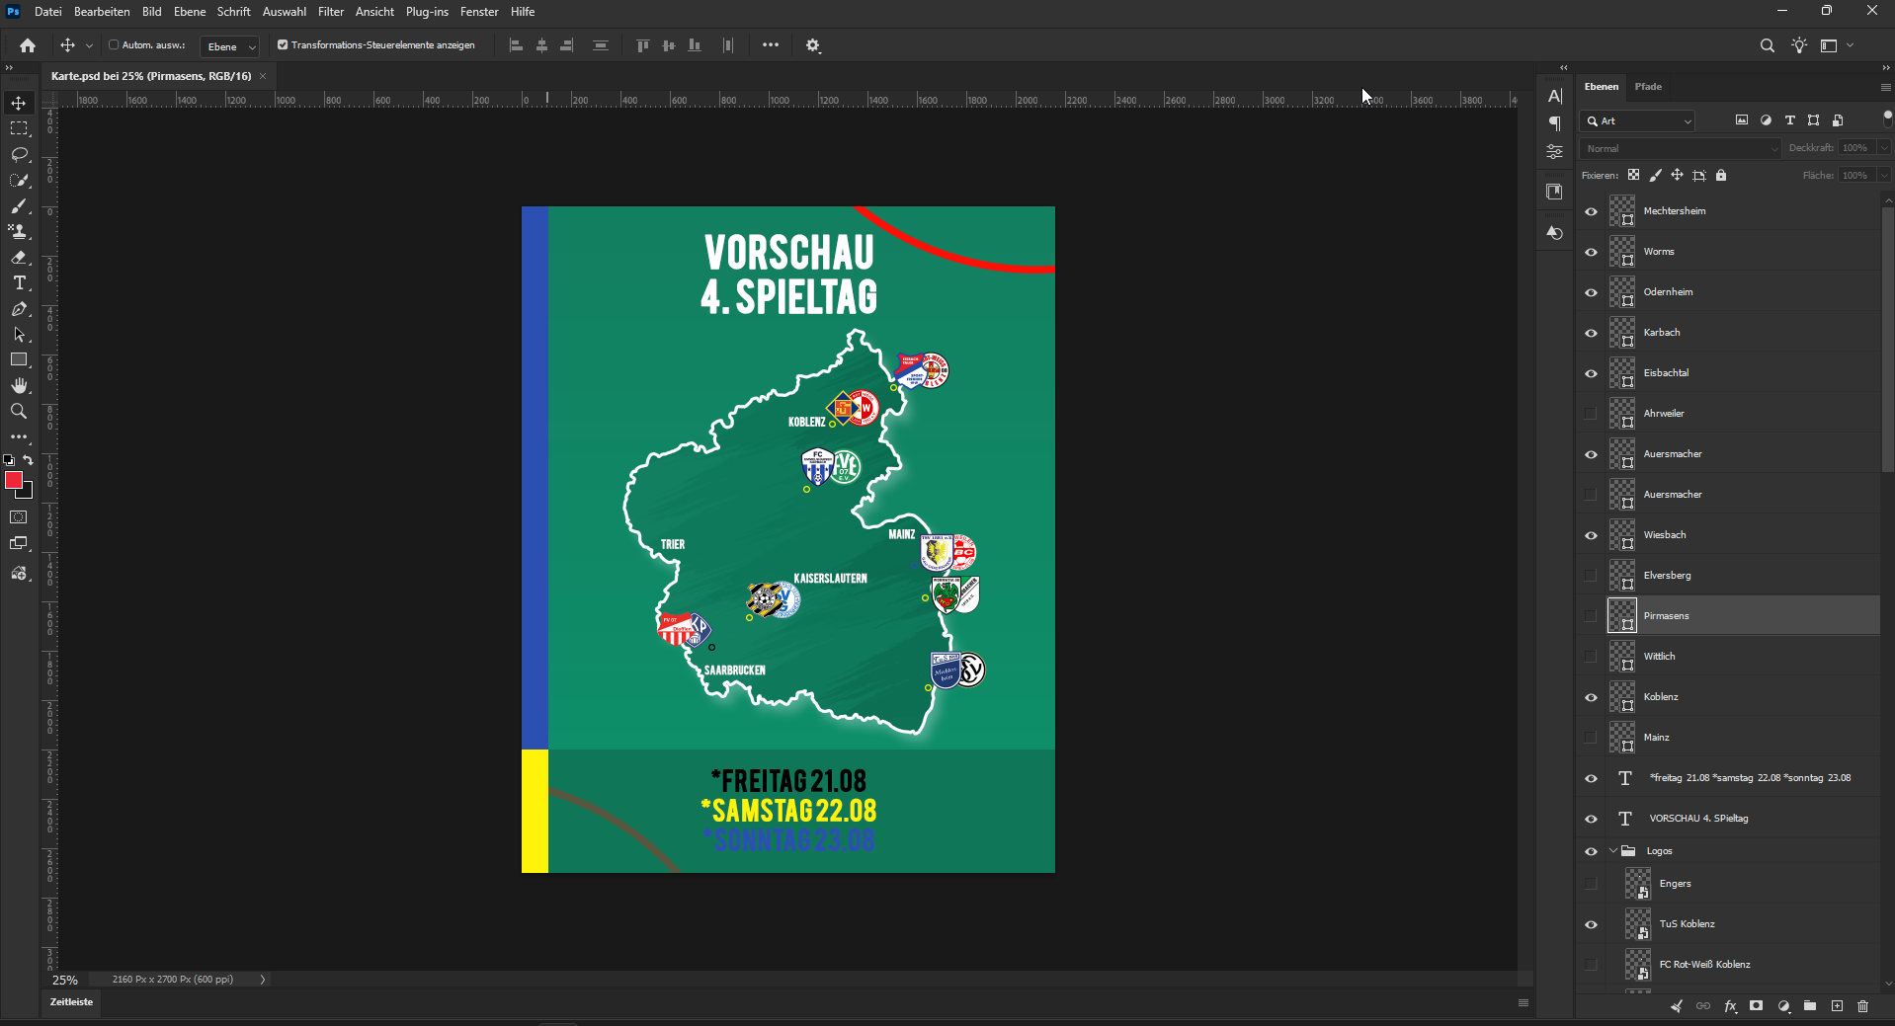
Task: Select the Brush tool
Action: pyautogui.click(x=19, y=205)
